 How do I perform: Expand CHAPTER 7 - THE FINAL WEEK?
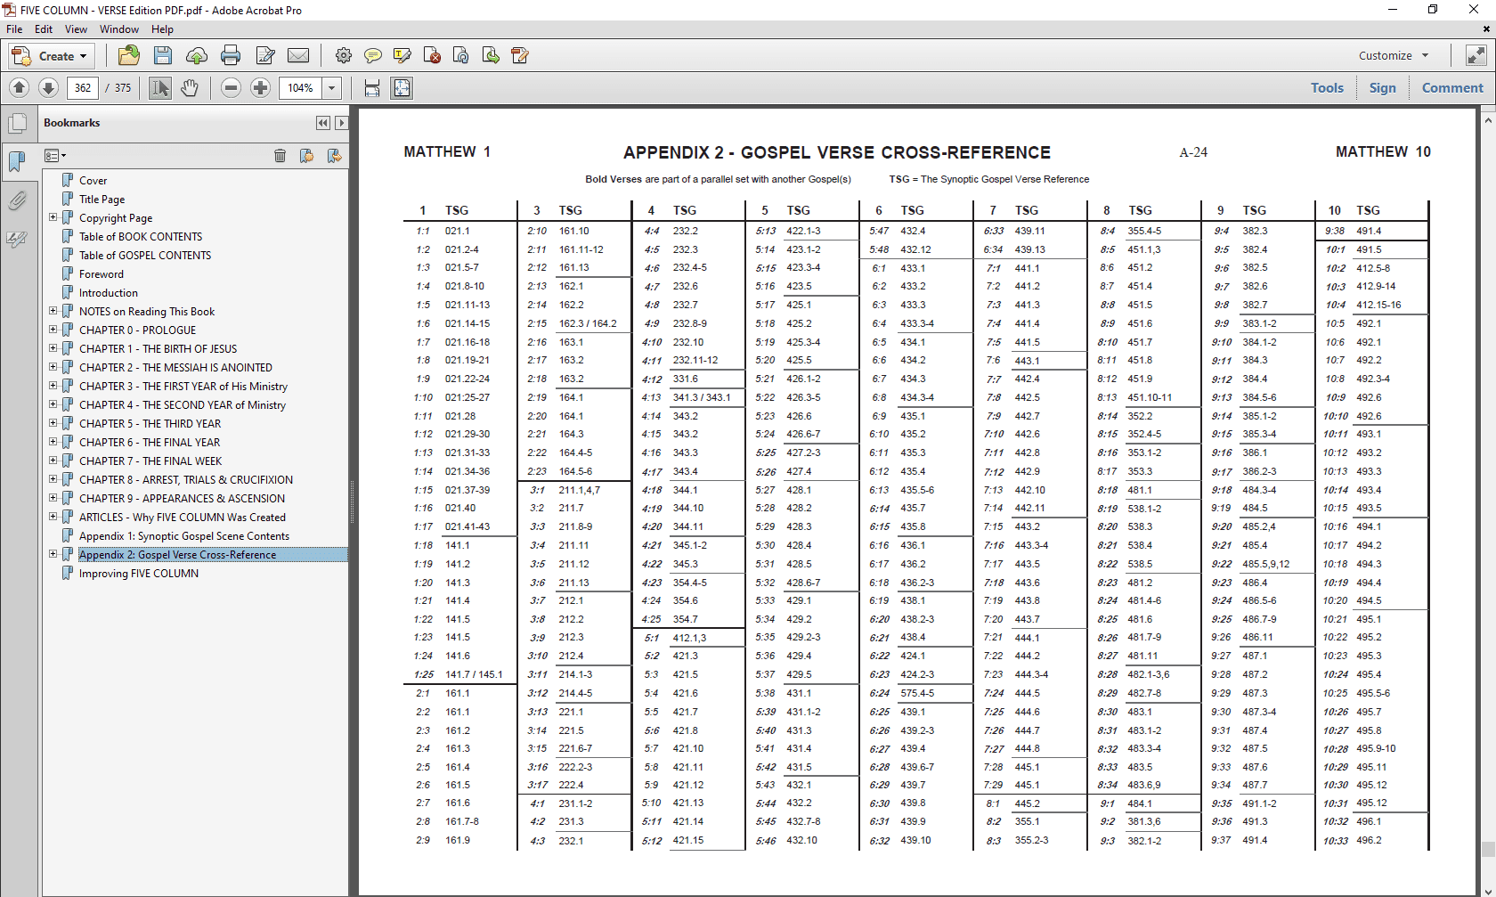click(53, 461)
